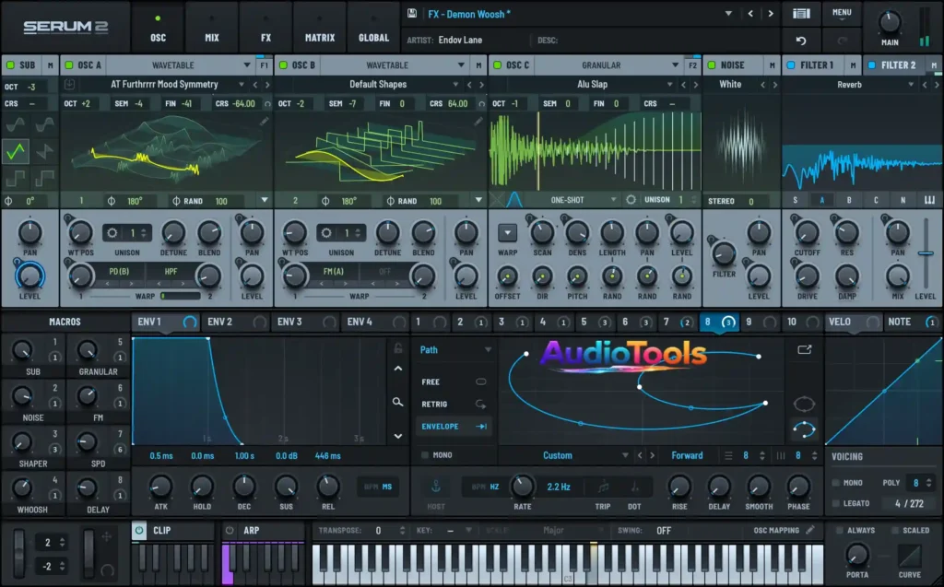Click the Undo arrow near the top right

[801, 41]
